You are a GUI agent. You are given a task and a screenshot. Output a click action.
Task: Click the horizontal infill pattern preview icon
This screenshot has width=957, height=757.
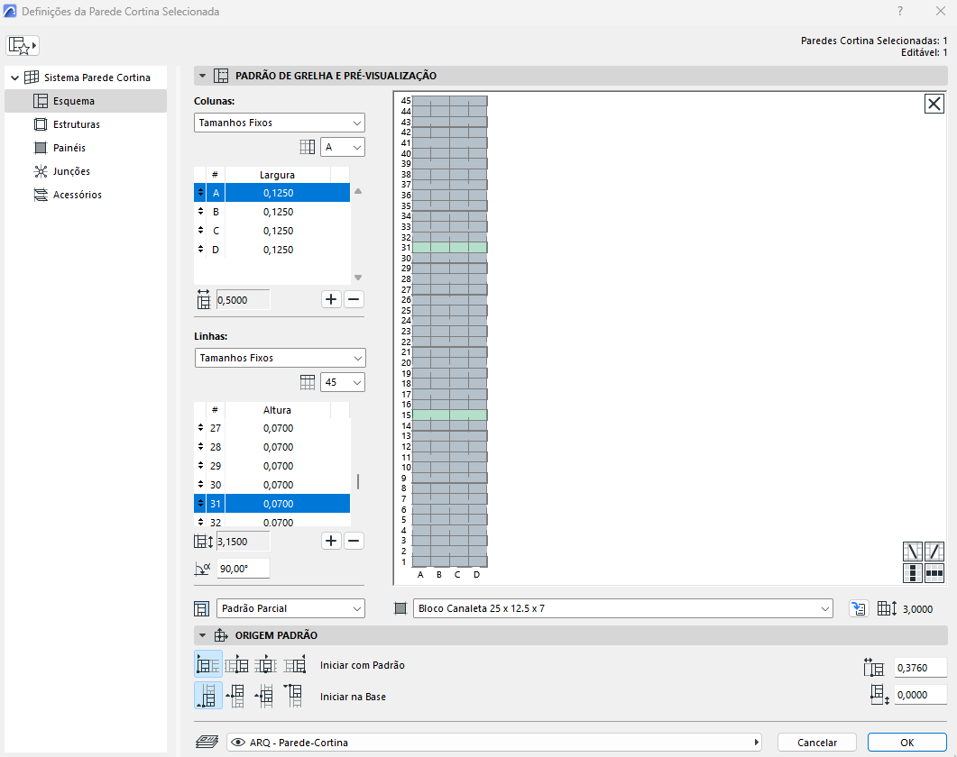point(933,572)
